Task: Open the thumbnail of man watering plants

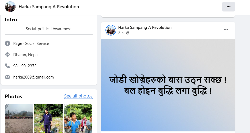Action: point(49,118)
